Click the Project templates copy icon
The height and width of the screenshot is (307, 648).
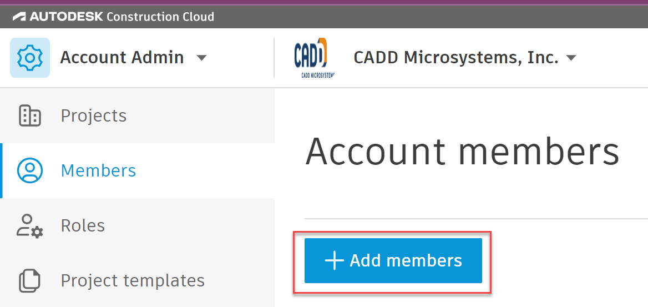tap(29, 280)
